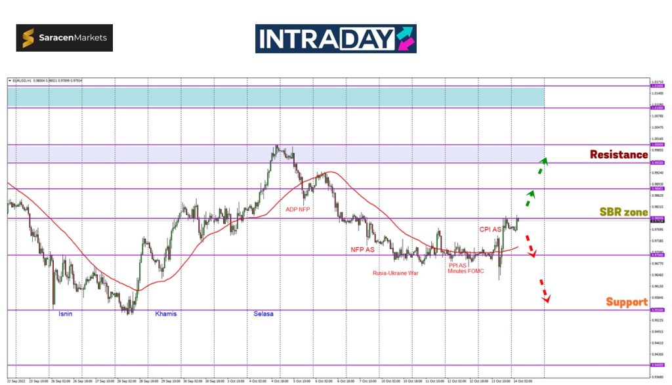
Task: Click the INTRADAY banner logo
Action: (x=335, y=39)
